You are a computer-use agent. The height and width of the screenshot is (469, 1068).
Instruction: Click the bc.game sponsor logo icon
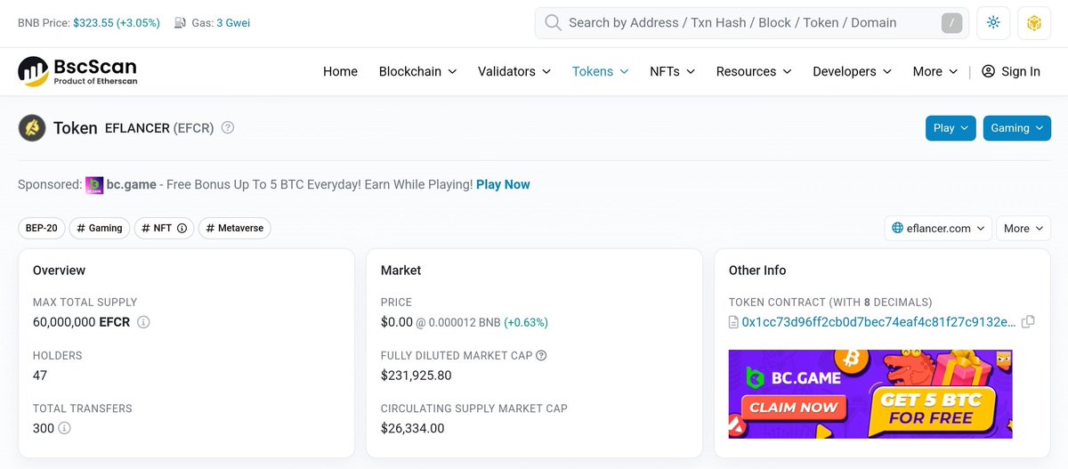click(x=94, y=185)
